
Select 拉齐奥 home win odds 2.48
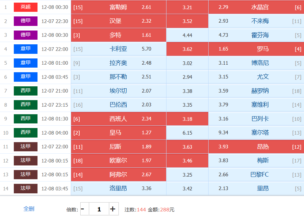(118, 63)
